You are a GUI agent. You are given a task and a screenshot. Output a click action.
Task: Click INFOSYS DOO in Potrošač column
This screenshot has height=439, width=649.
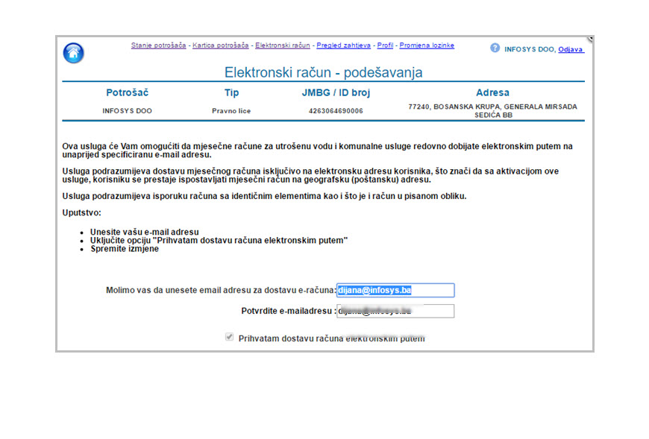pos(127,111)
